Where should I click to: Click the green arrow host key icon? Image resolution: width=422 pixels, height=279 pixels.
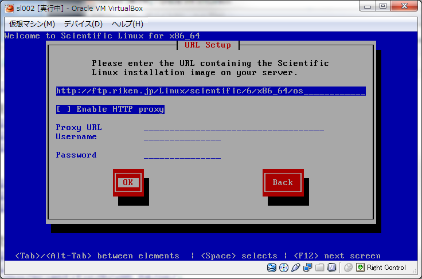tap(361, 268)
